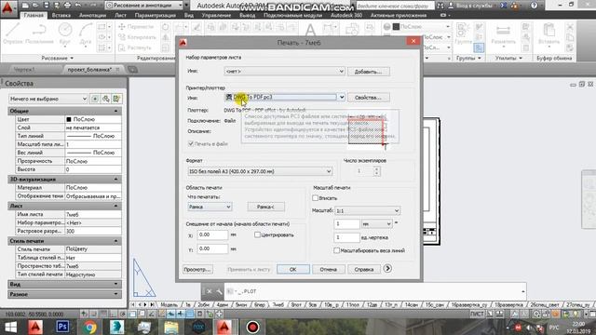Open the Главная ribbon tab
The image size is (596, 335).
tap(34, 15)
